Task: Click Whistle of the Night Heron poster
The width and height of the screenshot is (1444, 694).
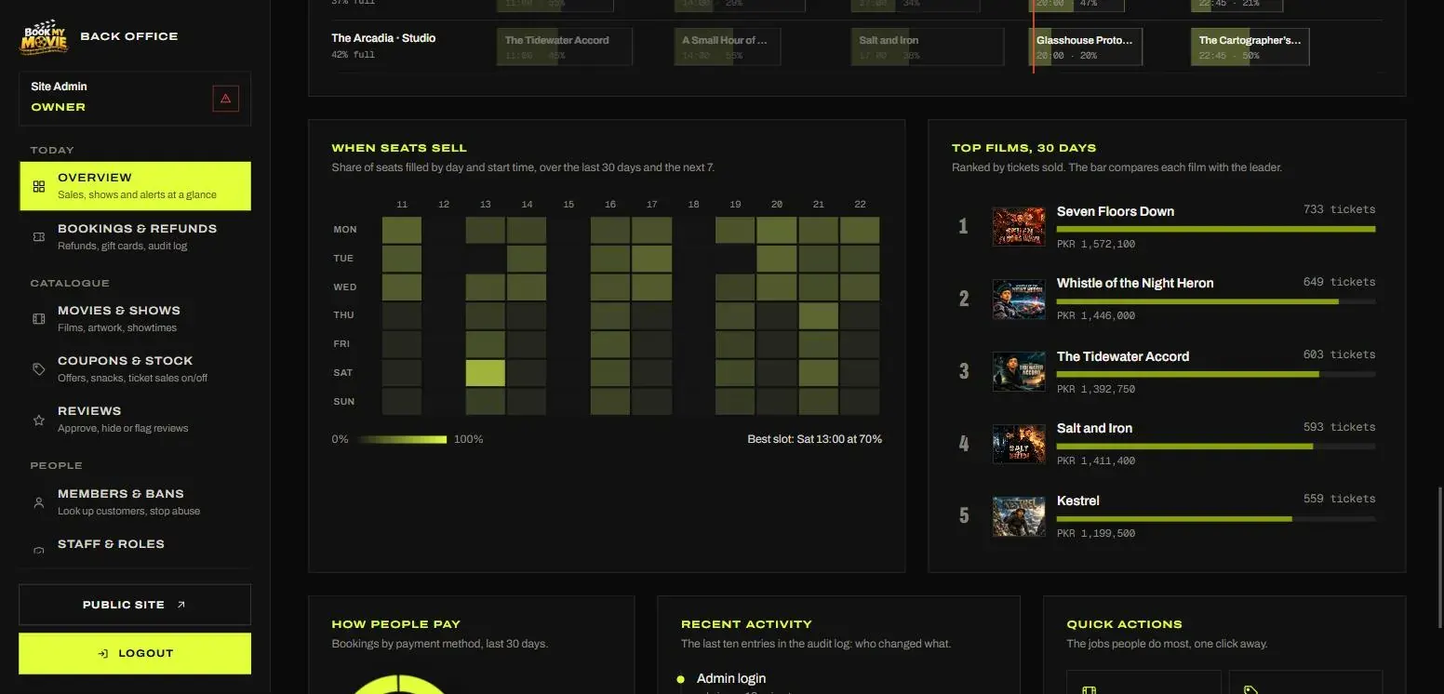Action: click(x=1019, y=299)
